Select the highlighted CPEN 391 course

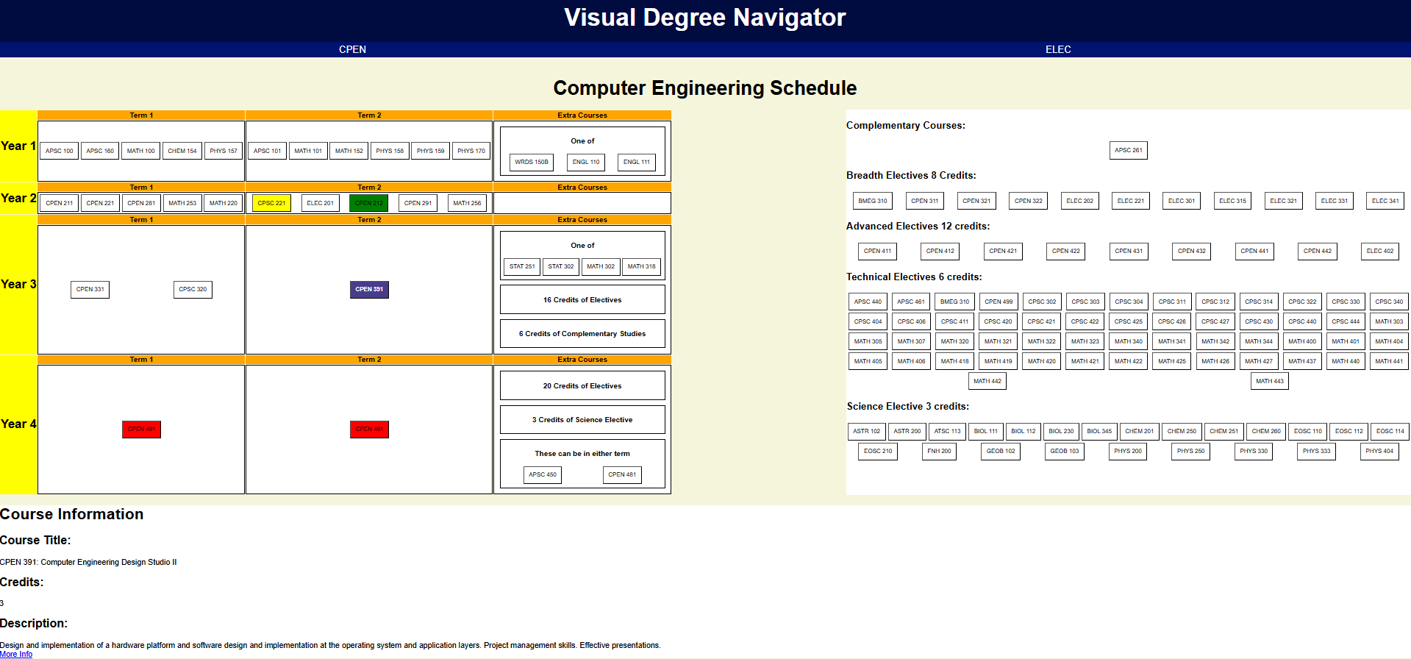369,289
